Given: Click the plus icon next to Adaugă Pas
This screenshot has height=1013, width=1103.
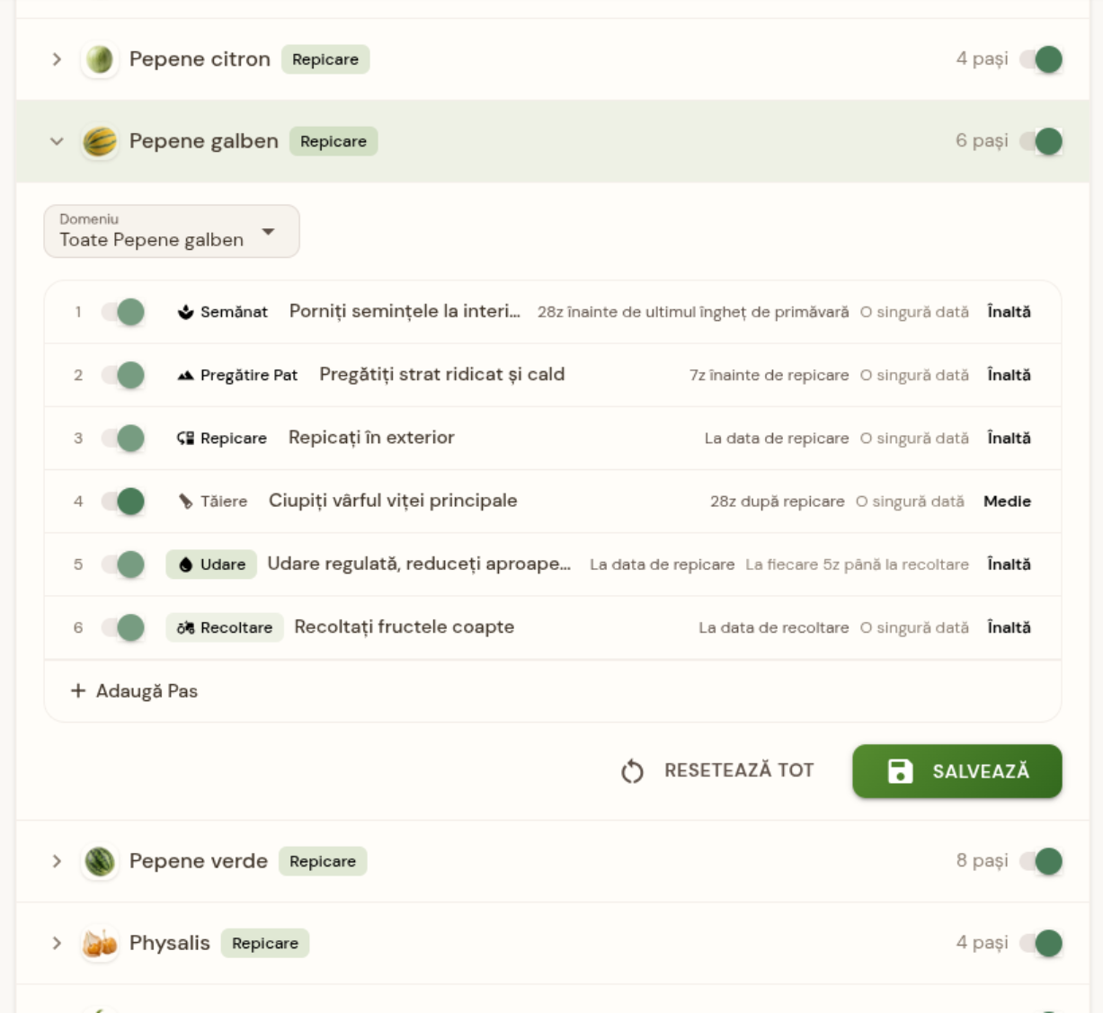Looking at the screenshot, I should click(x=78, y=690).
